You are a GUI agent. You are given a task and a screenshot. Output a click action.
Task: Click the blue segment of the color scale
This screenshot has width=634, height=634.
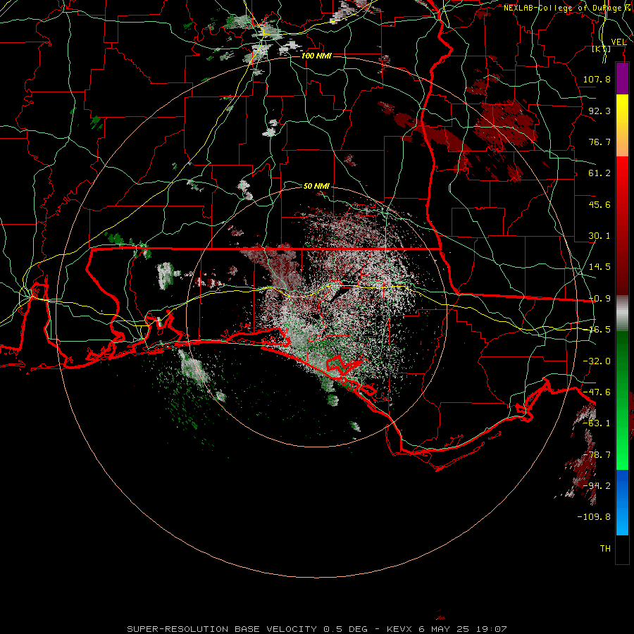click(622, 502)
